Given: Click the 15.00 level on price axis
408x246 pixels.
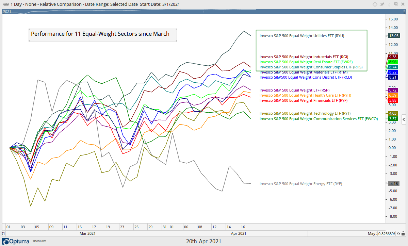Looking at the screenshot, I should click(393, 19).
